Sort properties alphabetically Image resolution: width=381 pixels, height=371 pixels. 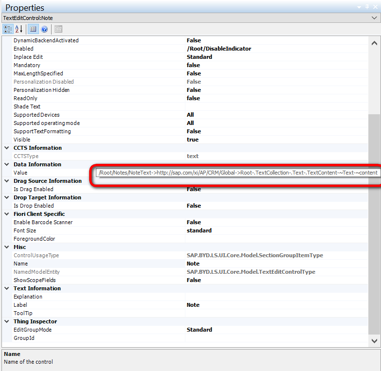[18, 29]
